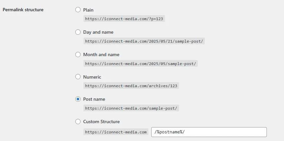Click the base URL beside the custom field

(116, 132)
